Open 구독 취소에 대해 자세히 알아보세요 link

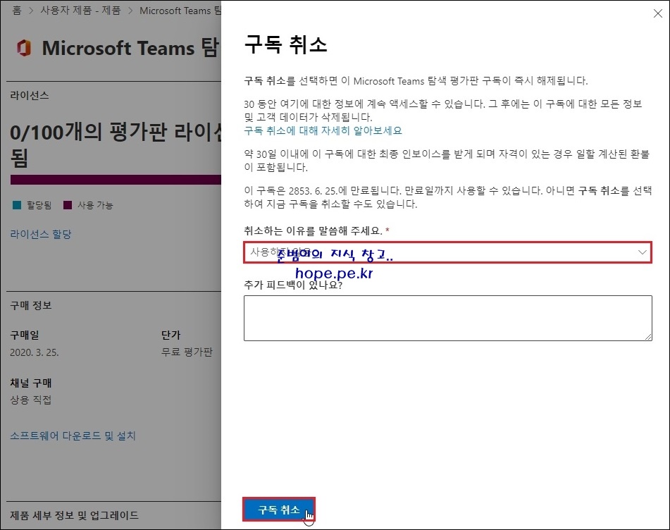pyautogui.click(x=323, y=130)
